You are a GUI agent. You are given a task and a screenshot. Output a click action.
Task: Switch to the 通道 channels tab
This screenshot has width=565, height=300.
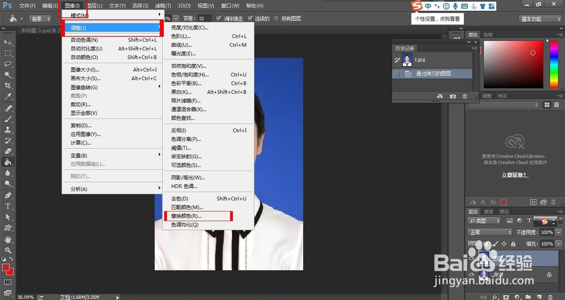tap(488, 212)
